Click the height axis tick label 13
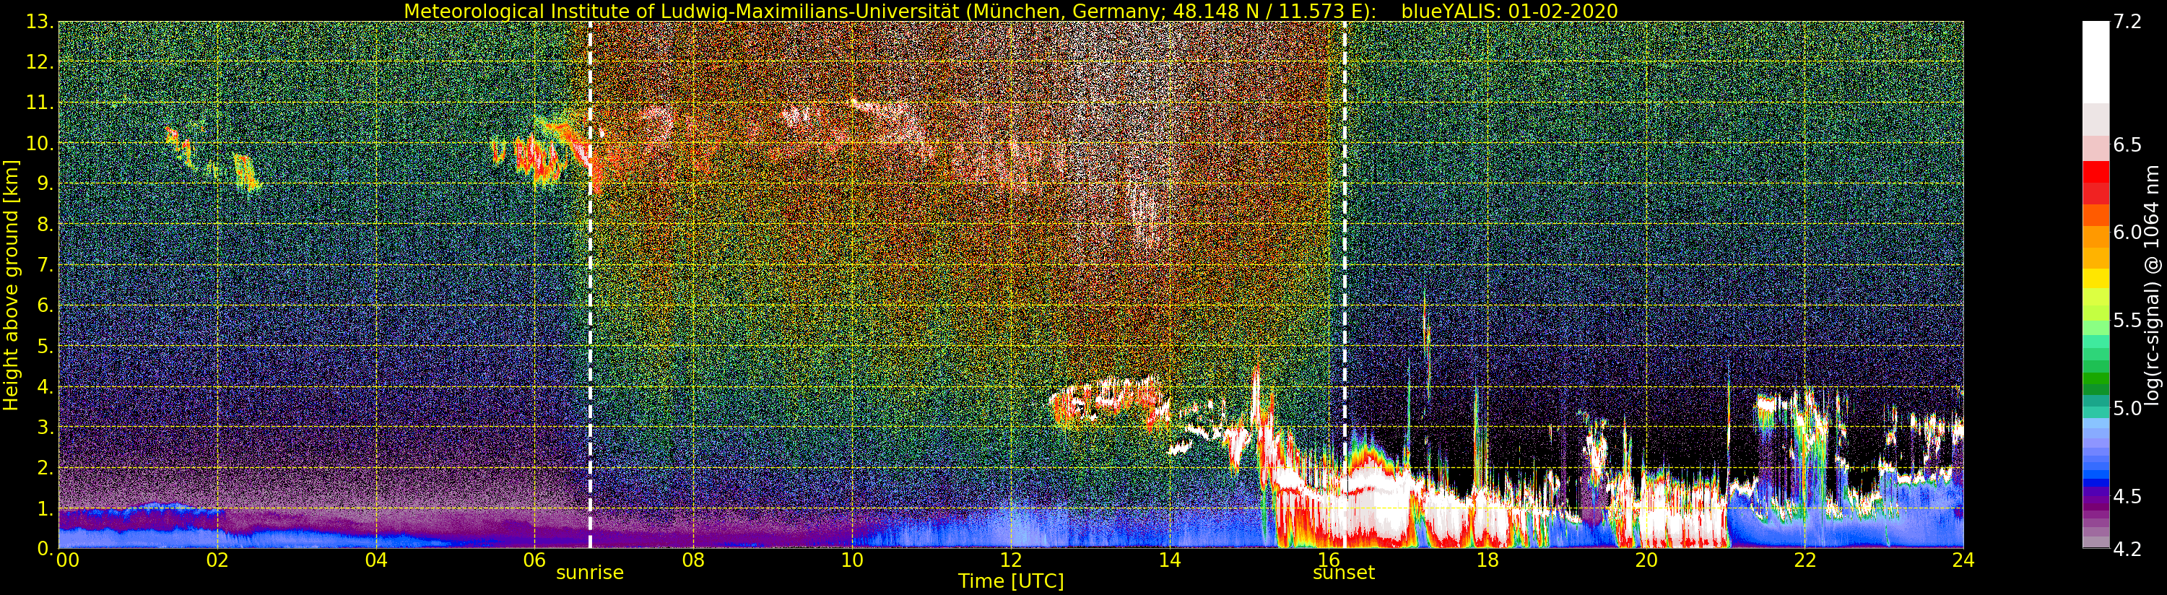 [40, 22]
